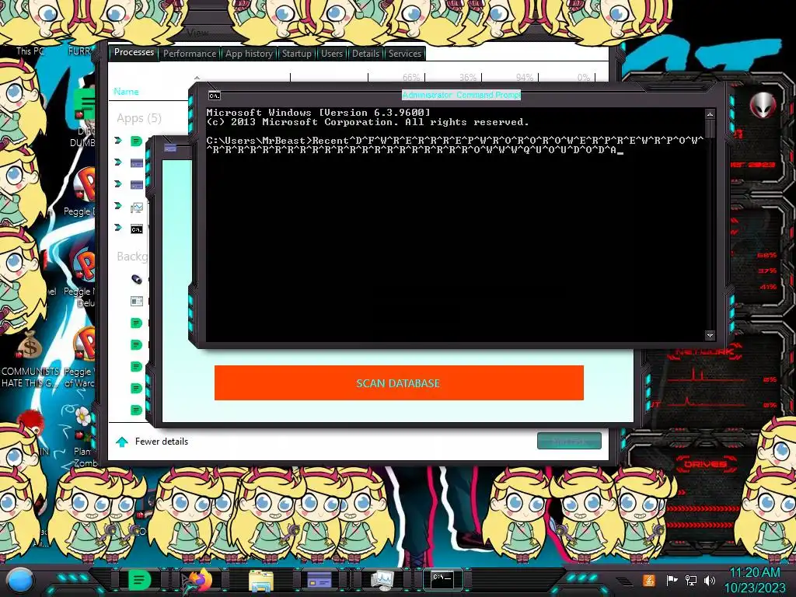Click the NETWORK gadget label
This screenshot has width=796, height=597.
(704, 352)
